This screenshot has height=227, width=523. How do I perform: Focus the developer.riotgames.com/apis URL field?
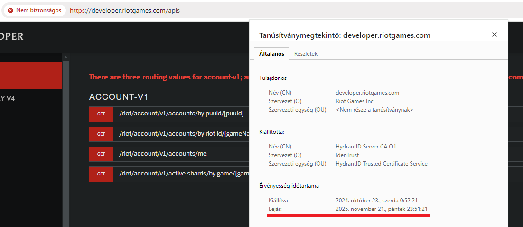tap(125, 10)
